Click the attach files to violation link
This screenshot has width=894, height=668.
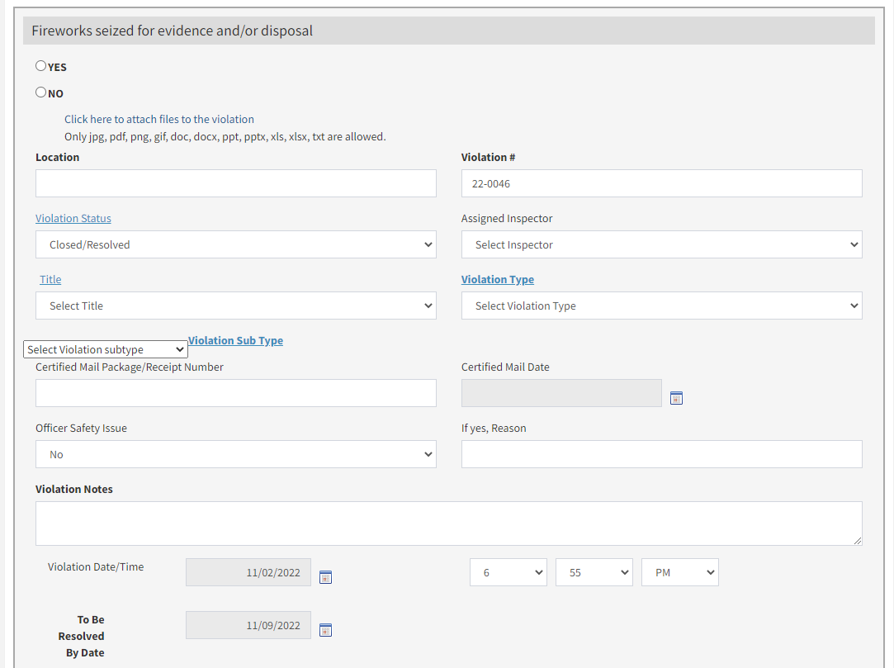[159, 119]
